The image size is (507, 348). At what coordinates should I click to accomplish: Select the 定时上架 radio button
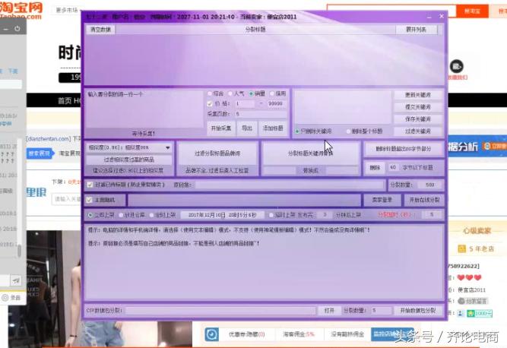(152, 215)
